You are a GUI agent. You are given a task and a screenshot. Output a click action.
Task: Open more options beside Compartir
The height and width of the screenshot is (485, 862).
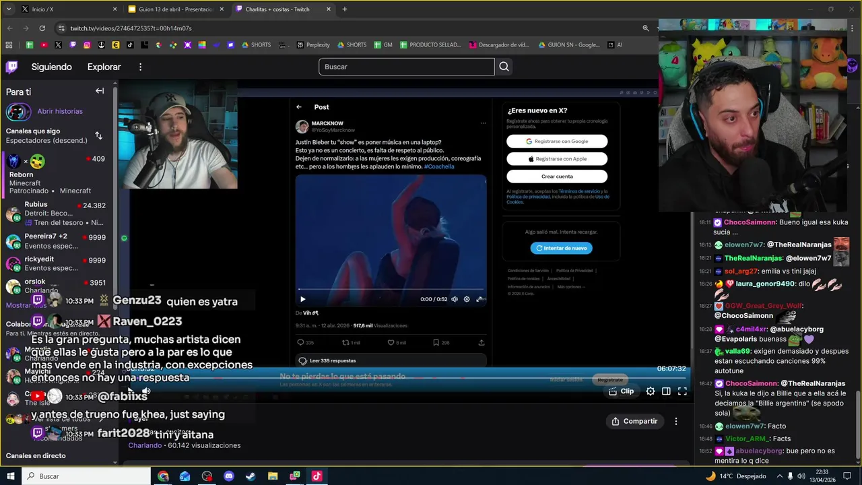click(x=676, y=421)
